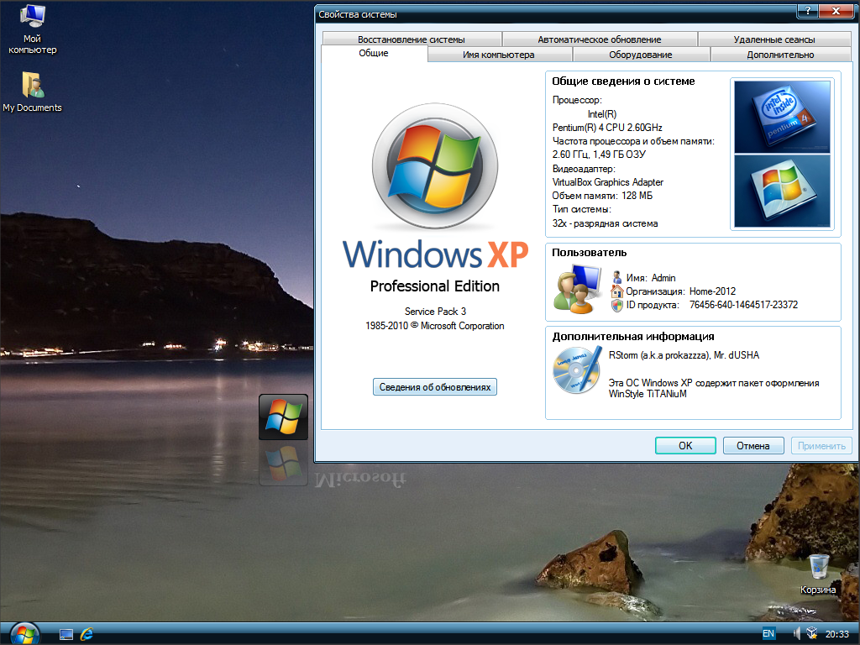The width and height of the screenshot is (860, 645).
Task: Click the CD with pen icon
Action: pos(577,370)
